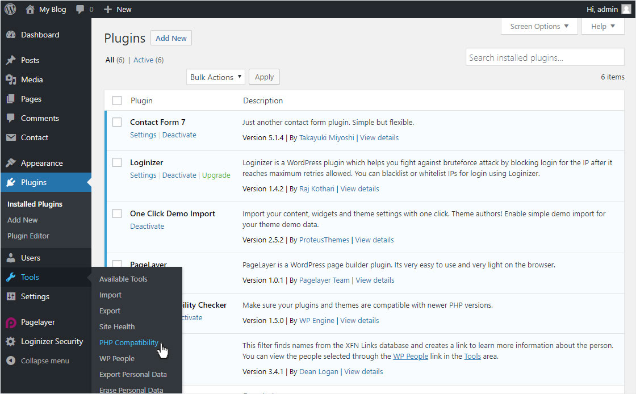This screenshot has height=394, width=636.
Task: Click the Media icon in sidebar
Action: pos(11,80)
